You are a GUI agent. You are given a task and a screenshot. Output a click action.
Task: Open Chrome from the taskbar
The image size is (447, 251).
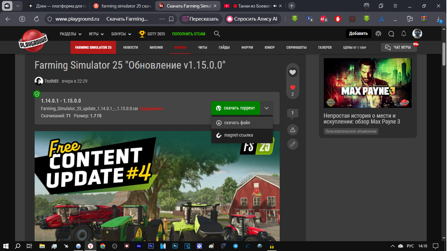tap(103, 246)
